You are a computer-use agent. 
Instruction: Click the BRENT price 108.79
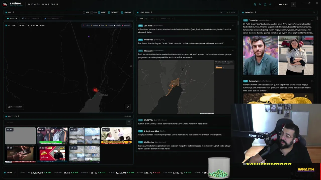(x=148, y=173)
